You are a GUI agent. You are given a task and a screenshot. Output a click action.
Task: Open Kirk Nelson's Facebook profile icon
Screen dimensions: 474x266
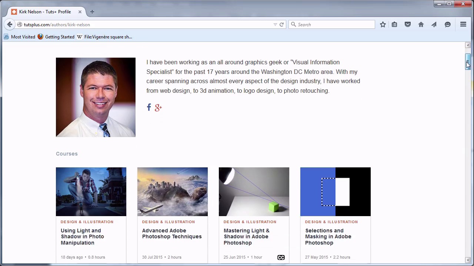[149, 107]
